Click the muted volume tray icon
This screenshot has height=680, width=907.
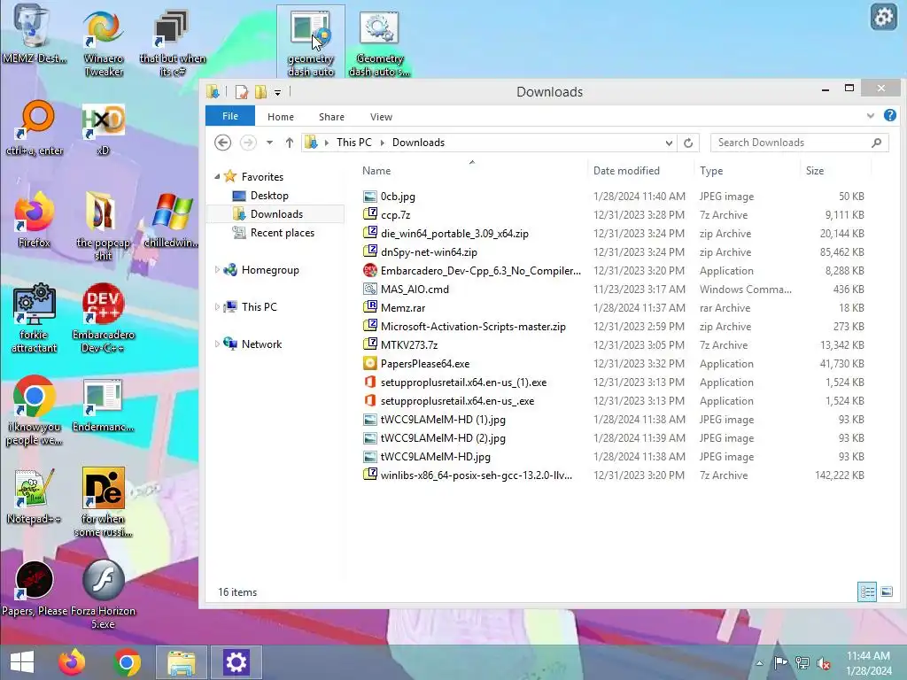click(823, 663)
